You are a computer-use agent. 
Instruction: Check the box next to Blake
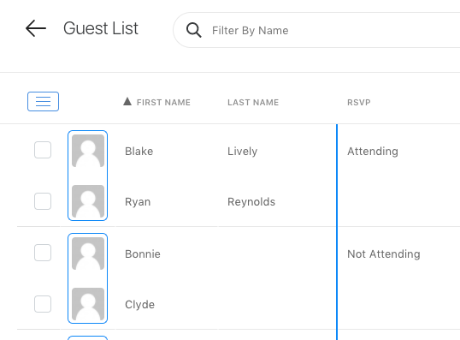[x=43, y=150]
